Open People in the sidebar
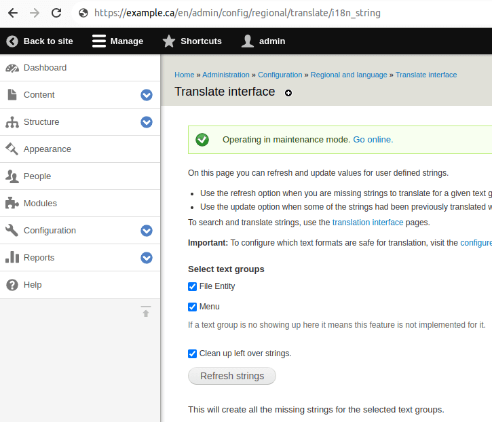492x422 pixels. coord(37,176)
